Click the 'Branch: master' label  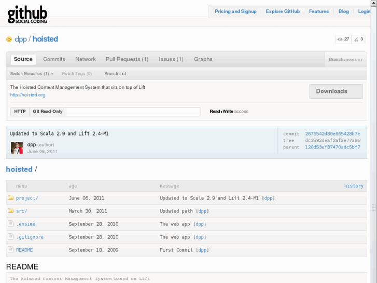(345, 60)
